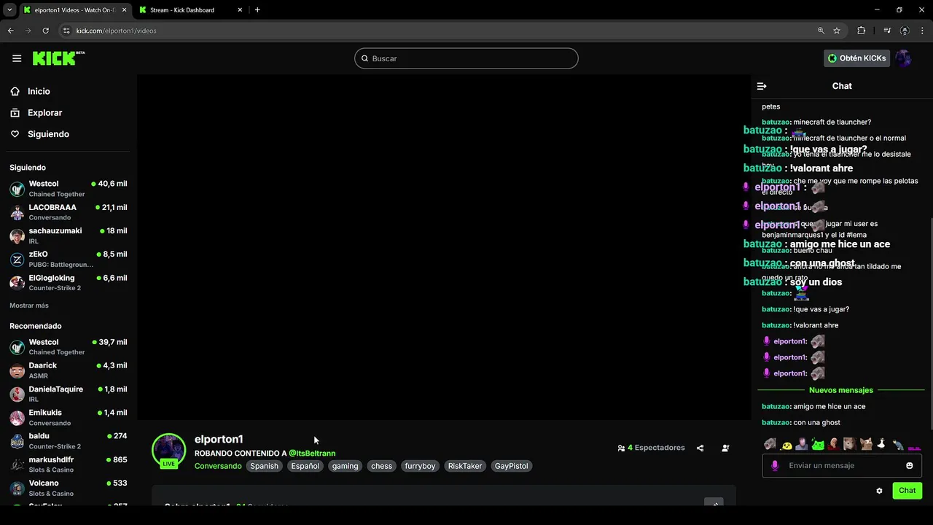Open zEkO channel avatar
The image size is (933, 525).
pyautogui.click(x=17, y=260)
